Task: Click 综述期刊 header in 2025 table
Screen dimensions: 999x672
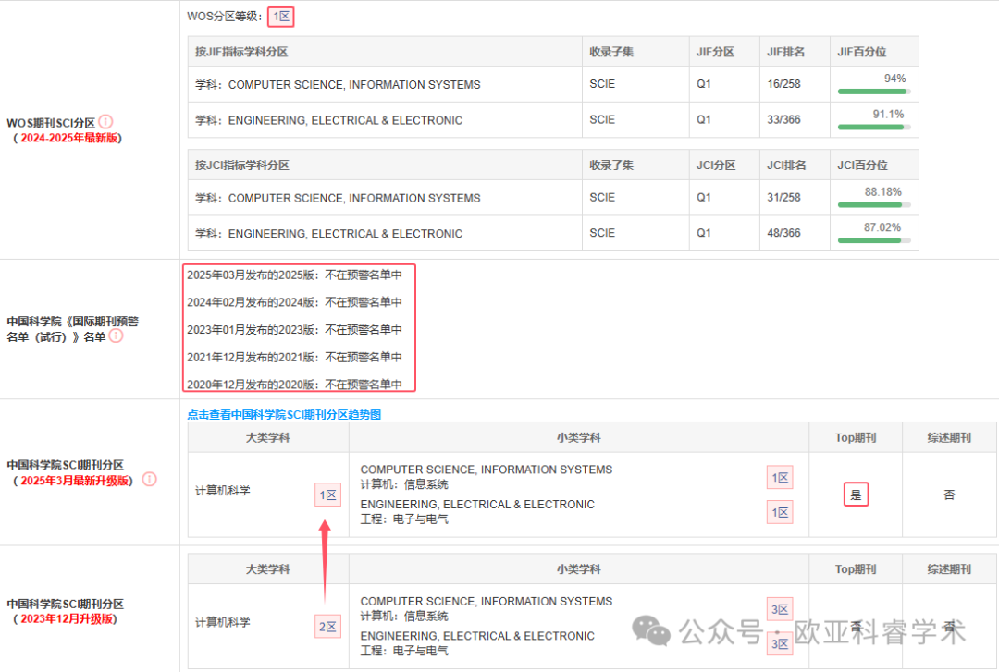Action: point(949,437)
